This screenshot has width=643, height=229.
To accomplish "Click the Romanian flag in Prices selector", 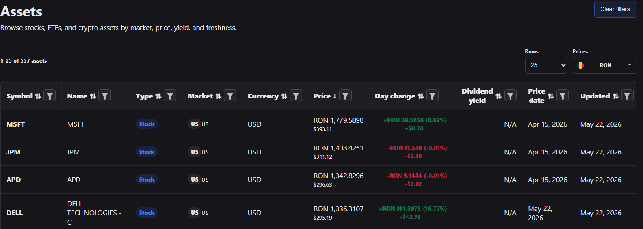I will click(x=581, y=65).
